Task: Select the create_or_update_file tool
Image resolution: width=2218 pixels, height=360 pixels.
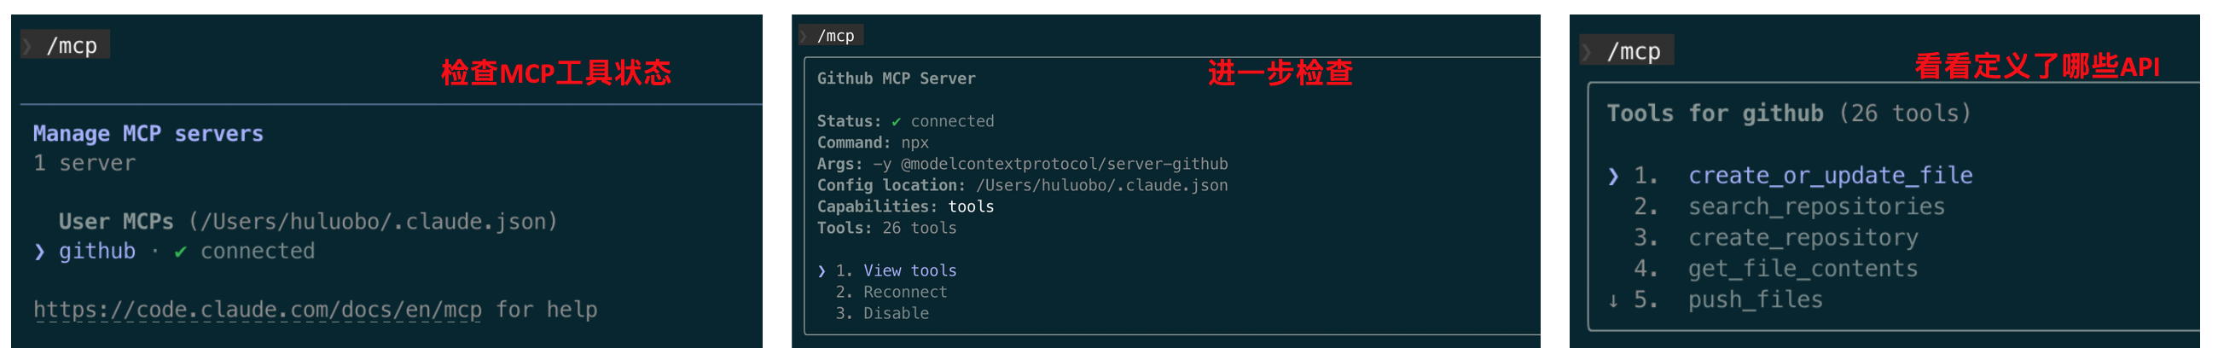Action: tap(1830, 177)
